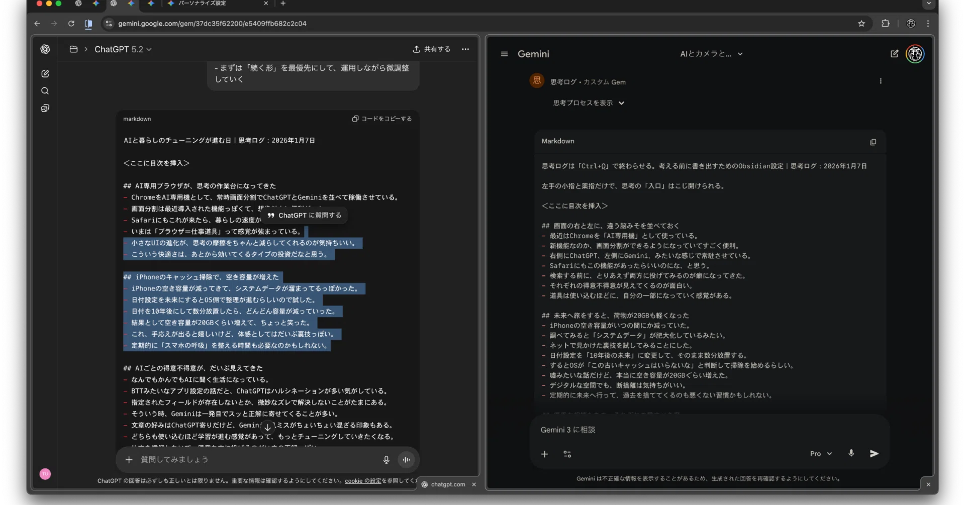Click the plus attach button in ChatGPT input
965x505 pixels.
coord(129,459)
